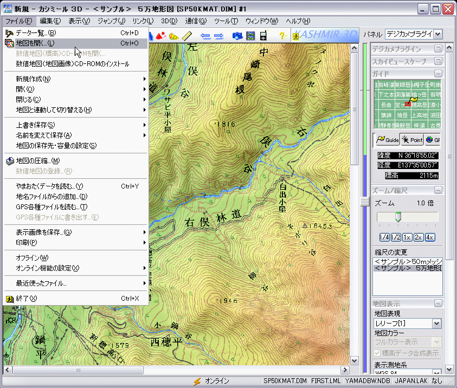The height and width of the screenshot is (388, 457).
Task: Open the ジャンプ(J) menu
Action: click(111, 21)
